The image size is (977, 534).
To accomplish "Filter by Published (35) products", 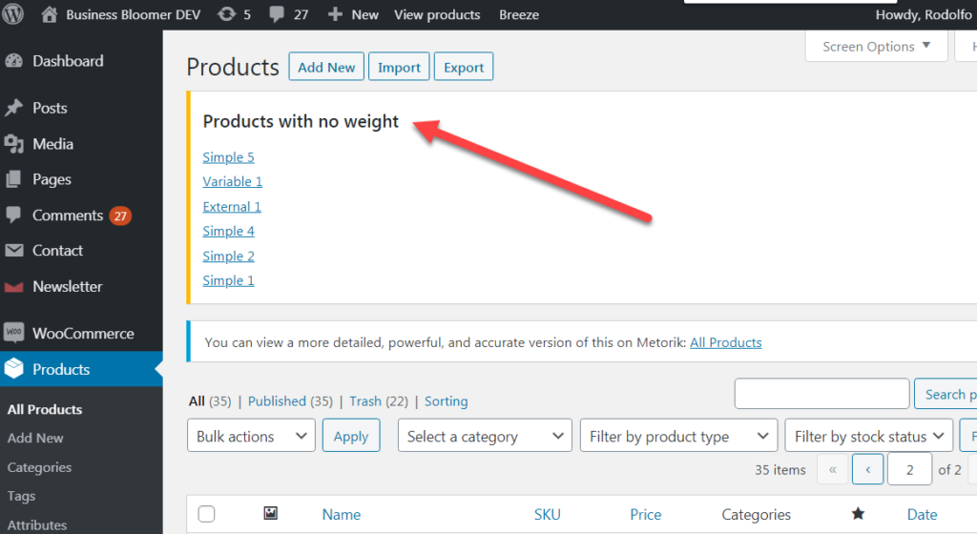I will click(290, 401).
